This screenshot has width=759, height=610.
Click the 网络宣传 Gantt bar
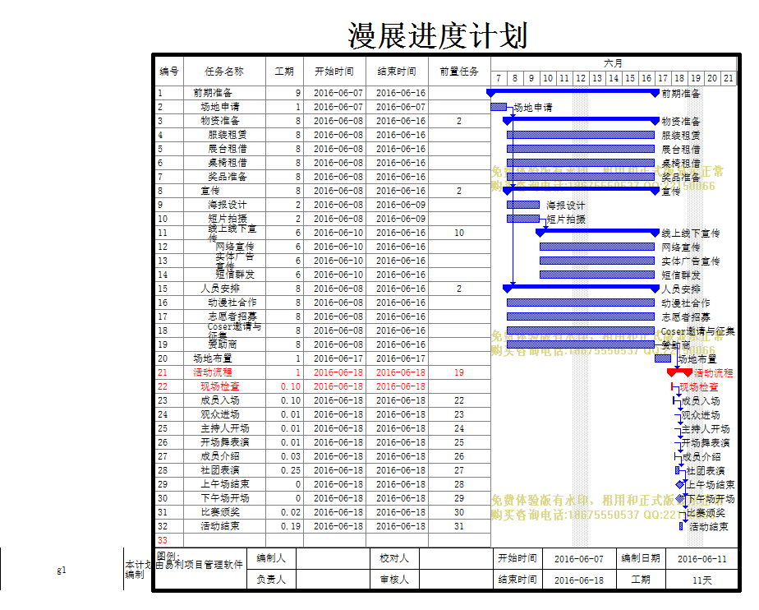point(597,247)
